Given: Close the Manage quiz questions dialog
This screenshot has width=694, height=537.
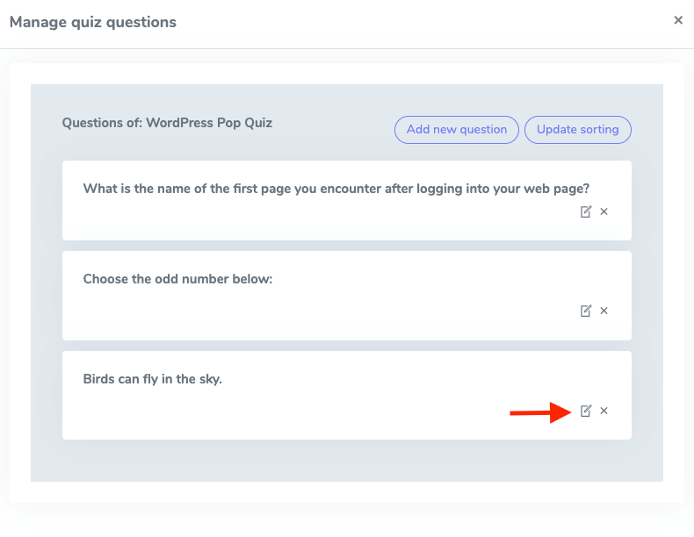Looking at the screenshot, I should (678, 20).
